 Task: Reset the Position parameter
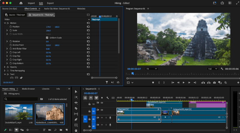coord(88,27)
